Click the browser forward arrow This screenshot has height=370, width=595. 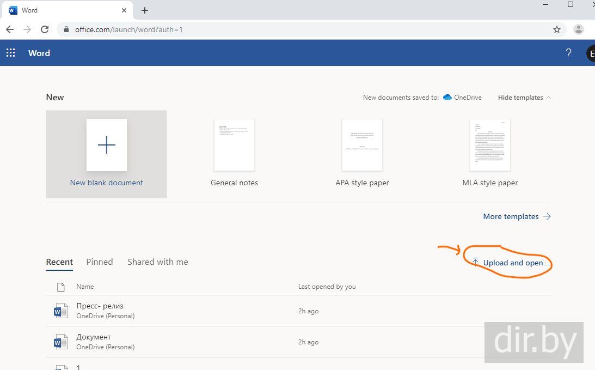27,29
